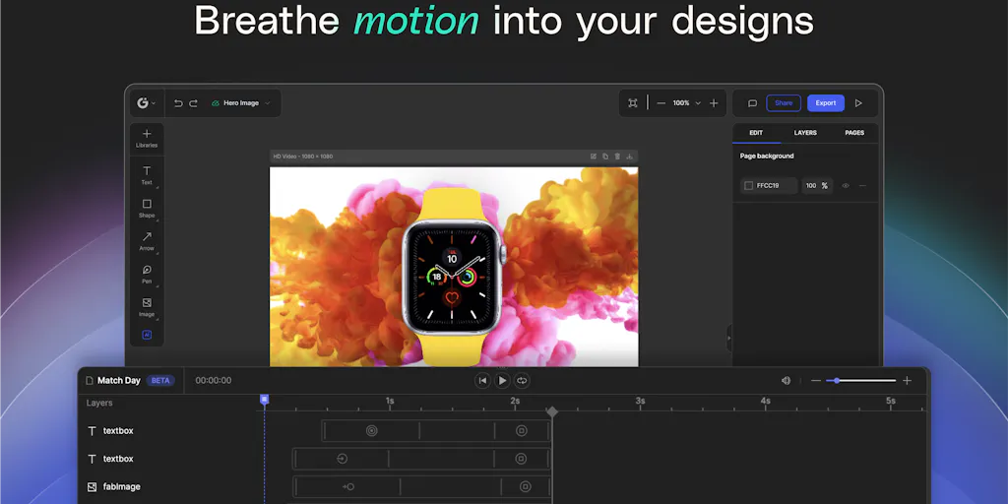Zoom in the timeline with plus
Screen dimensions: 1008x504
(907, 381)
